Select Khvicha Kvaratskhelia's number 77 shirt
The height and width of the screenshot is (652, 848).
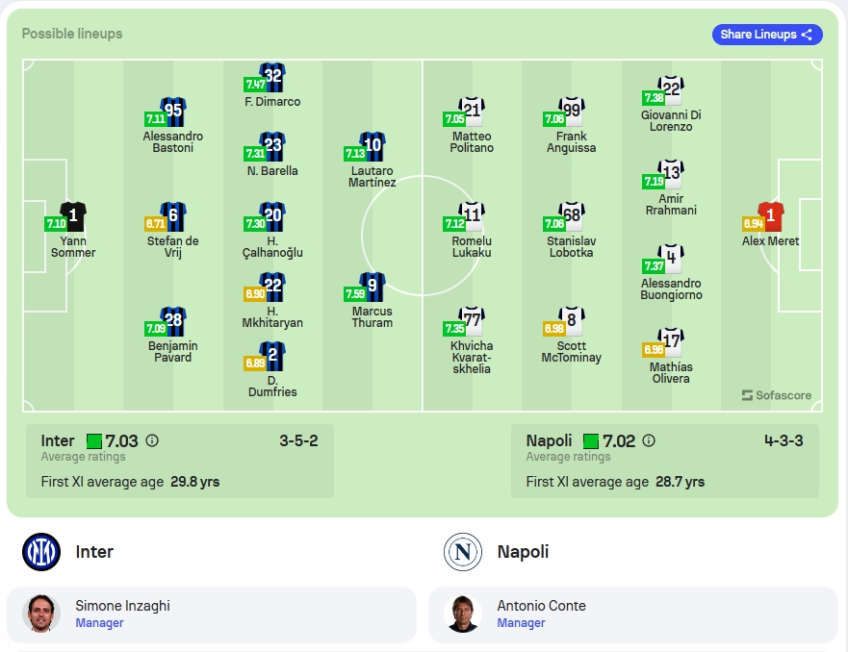click(472, 321)
